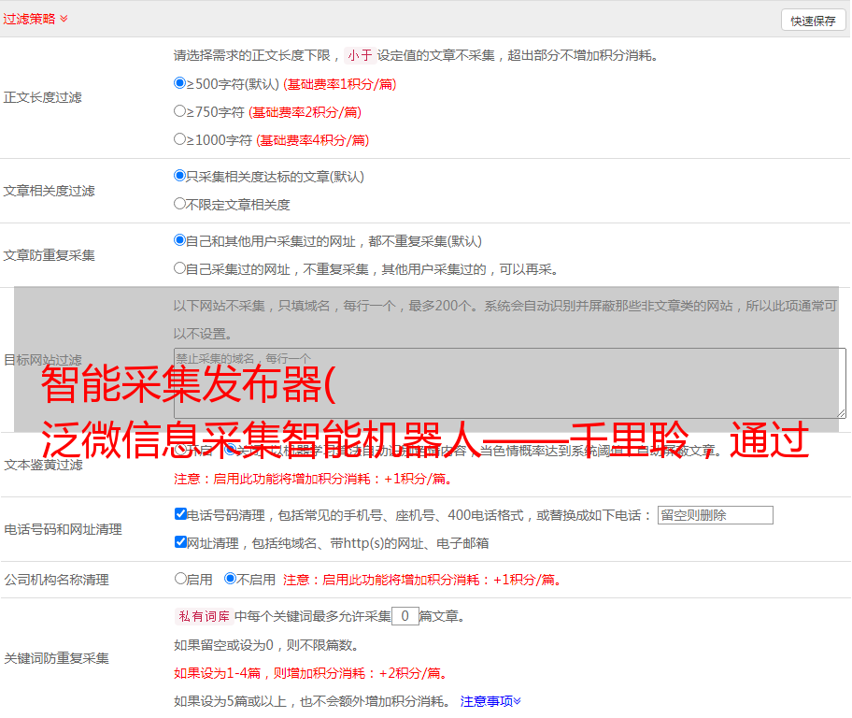
Task: Toggle the 电话号码清理 checkbox
Action: [180, 514]
